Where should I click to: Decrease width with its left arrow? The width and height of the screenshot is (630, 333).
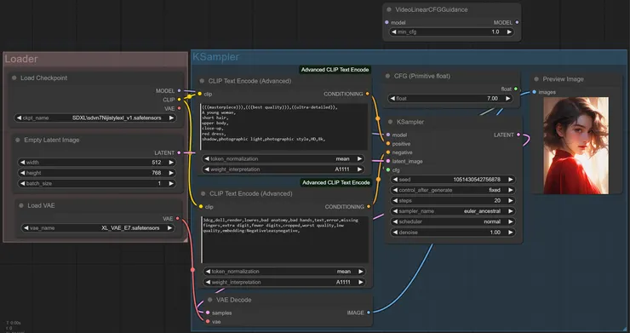tap(22, 163)
